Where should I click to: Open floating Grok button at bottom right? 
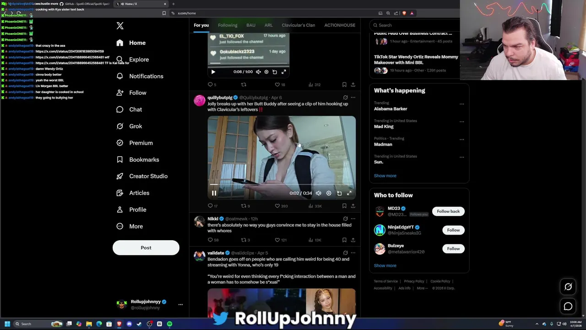pyautogui.click(x=568, y=287)
